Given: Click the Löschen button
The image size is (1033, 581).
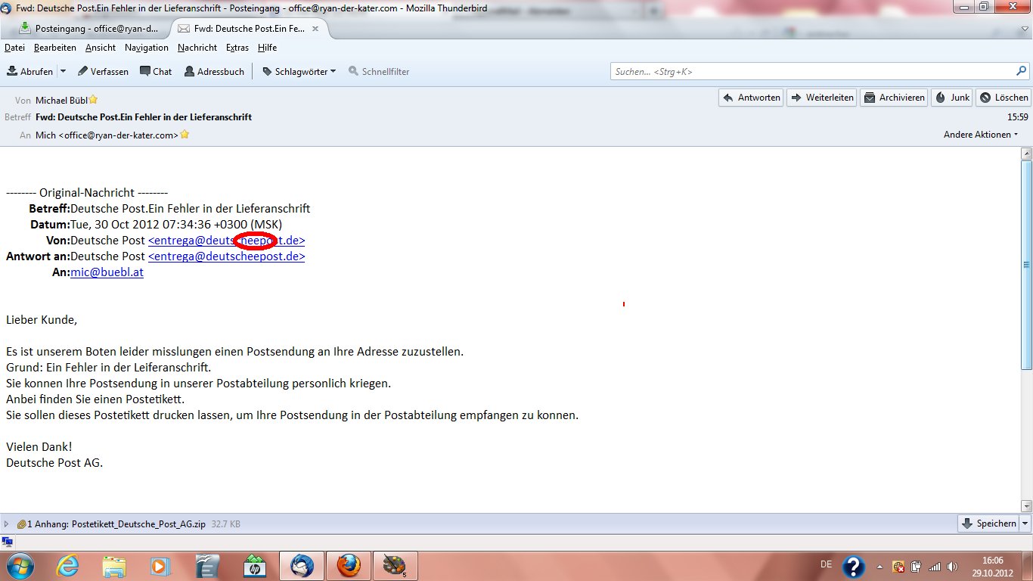Looking at the screenshot, I should click(1004, 98).
